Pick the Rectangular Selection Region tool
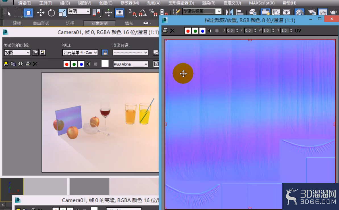The height and width of the screenshot is (210, 339). click(x=18, y=12)
